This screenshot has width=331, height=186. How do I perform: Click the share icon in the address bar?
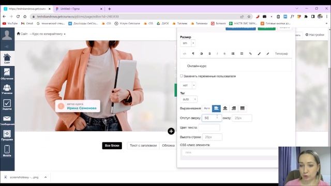point(242,17)
